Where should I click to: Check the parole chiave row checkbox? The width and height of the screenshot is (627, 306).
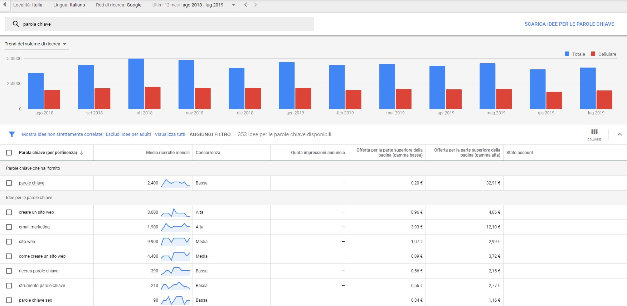tap(9, 183)
